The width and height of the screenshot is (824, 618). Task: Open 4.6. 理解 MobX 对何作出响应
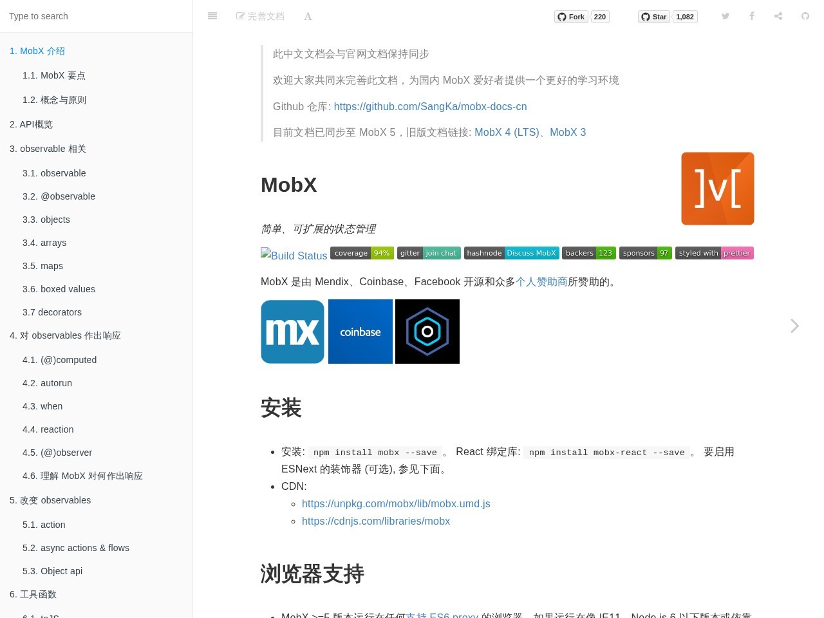(97, 476)
